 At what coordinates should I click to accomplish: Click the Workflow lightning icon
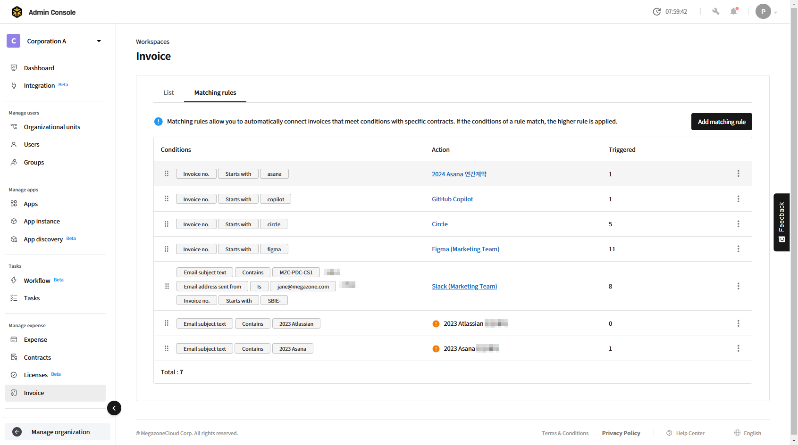point(14,280)
